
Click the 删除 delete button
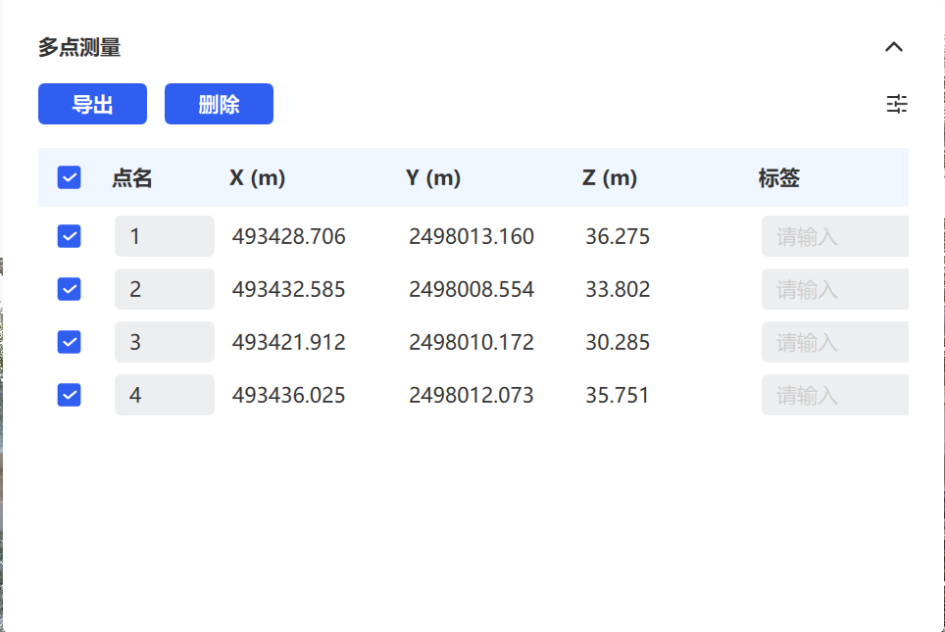point(219,104)
